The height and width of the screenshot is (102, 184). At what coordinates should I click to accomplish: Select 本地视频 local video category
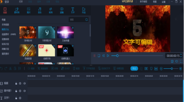5,25
